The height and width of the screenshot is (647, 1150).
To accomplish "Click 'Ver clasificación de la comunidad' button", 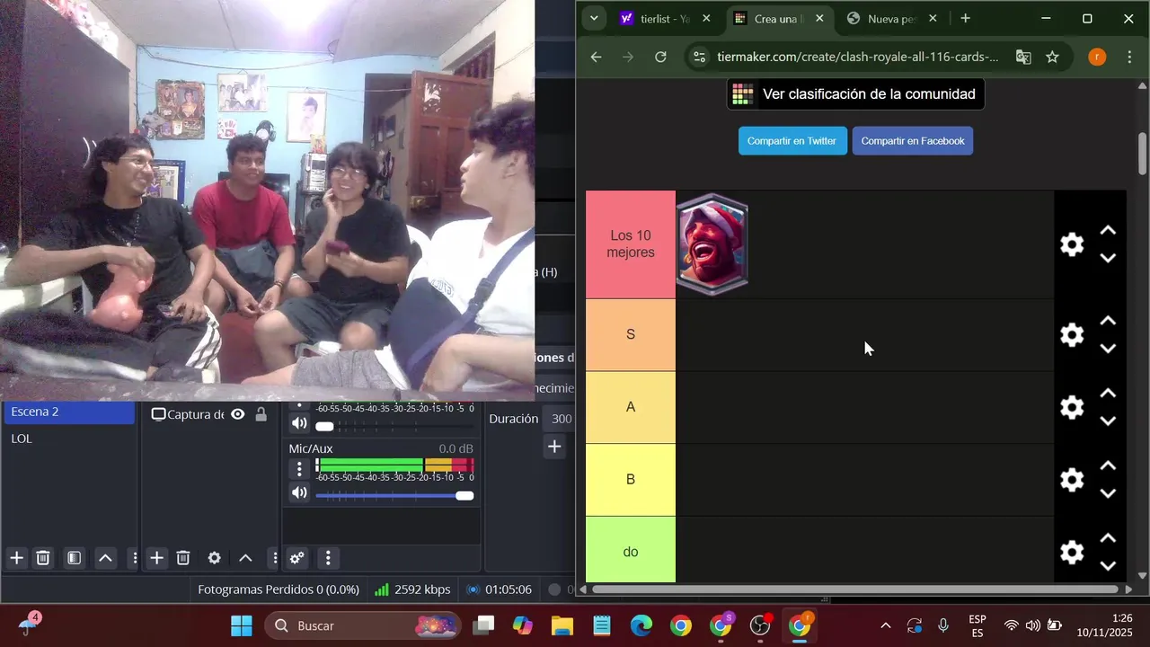I will click(x=855, y=93).
